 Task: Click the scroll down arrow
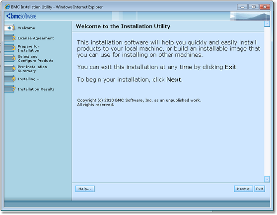267,179
